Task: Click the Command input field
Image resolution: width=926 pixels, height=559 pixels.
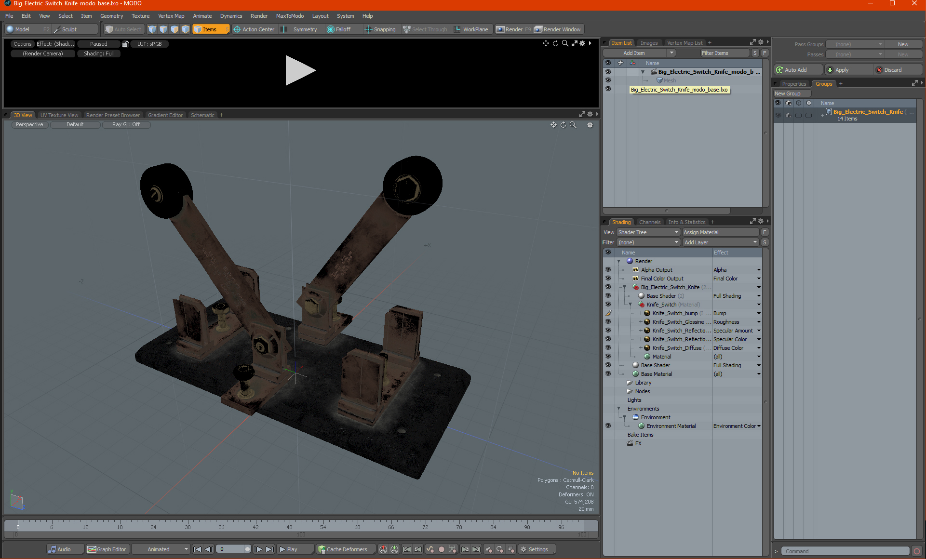Action: 845,551
